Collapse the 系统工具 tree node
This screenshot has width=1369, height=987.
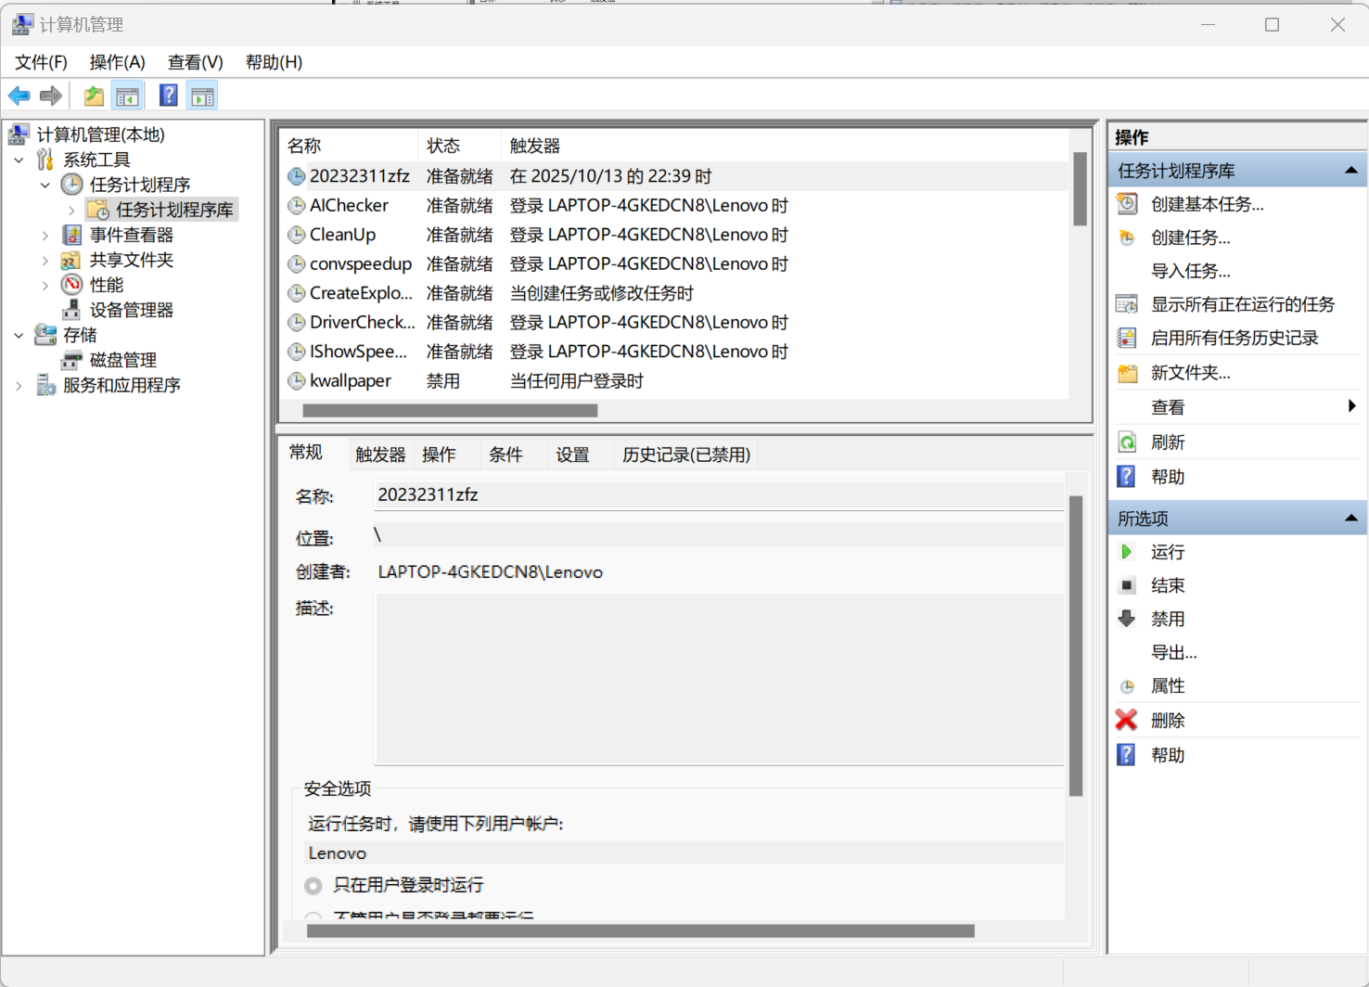click(x=19, y=160)
